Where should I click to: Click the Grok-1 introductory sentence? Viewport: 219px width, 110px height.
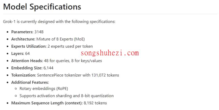coord(59,22)
